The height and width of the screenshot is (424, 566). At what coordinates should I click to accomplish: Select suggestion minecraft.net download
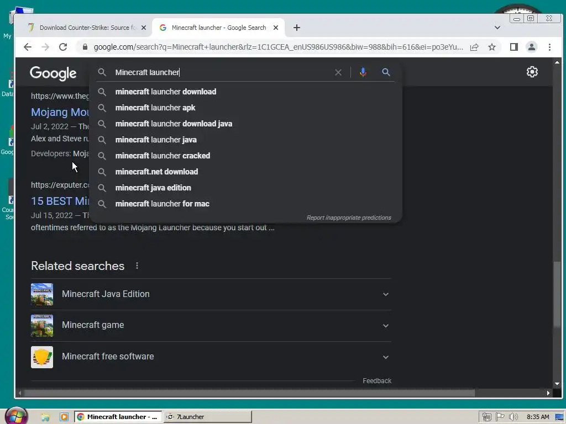(x=245, y=172)
